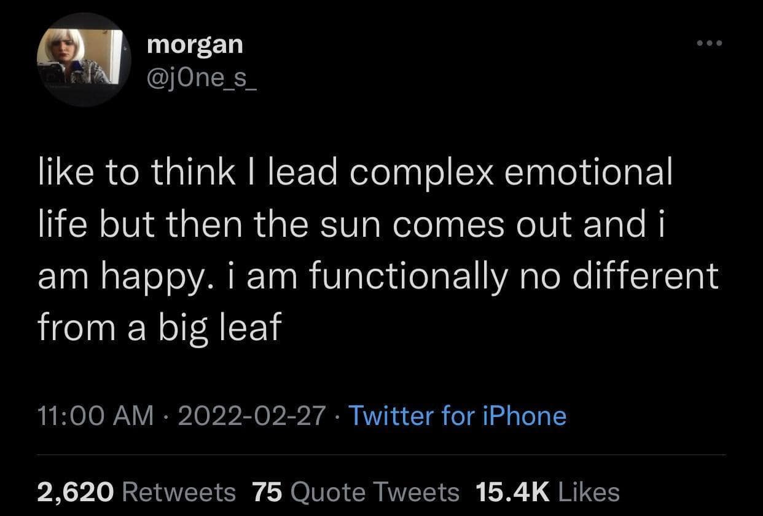Open the "Retweets" label
The height and width of the screenshot is (516, 763).
click(179, 491)
